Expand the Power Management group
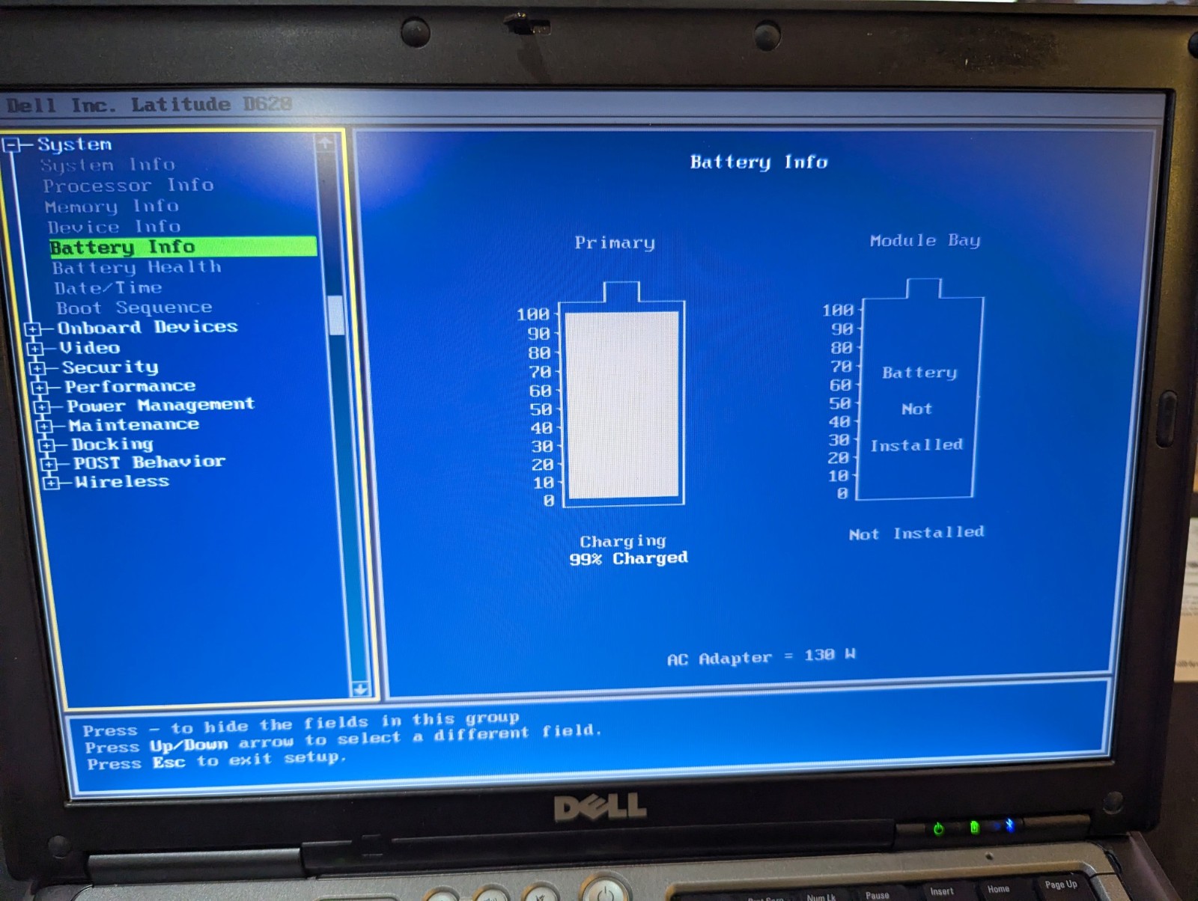 click(x=42, y=407)
